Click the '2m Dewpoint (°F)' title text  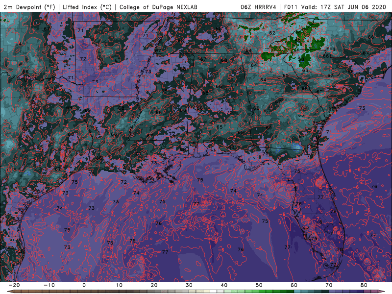click(29, 7)
